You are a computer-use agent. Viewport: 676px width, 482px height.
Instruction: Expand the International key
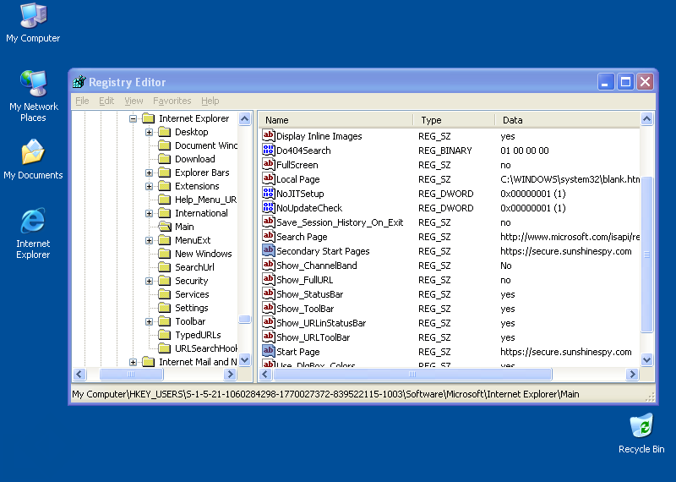pos(150,213)
